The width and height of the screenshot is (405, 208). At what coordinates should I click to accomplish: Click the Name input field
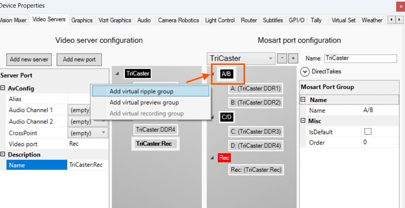point(360,58)
